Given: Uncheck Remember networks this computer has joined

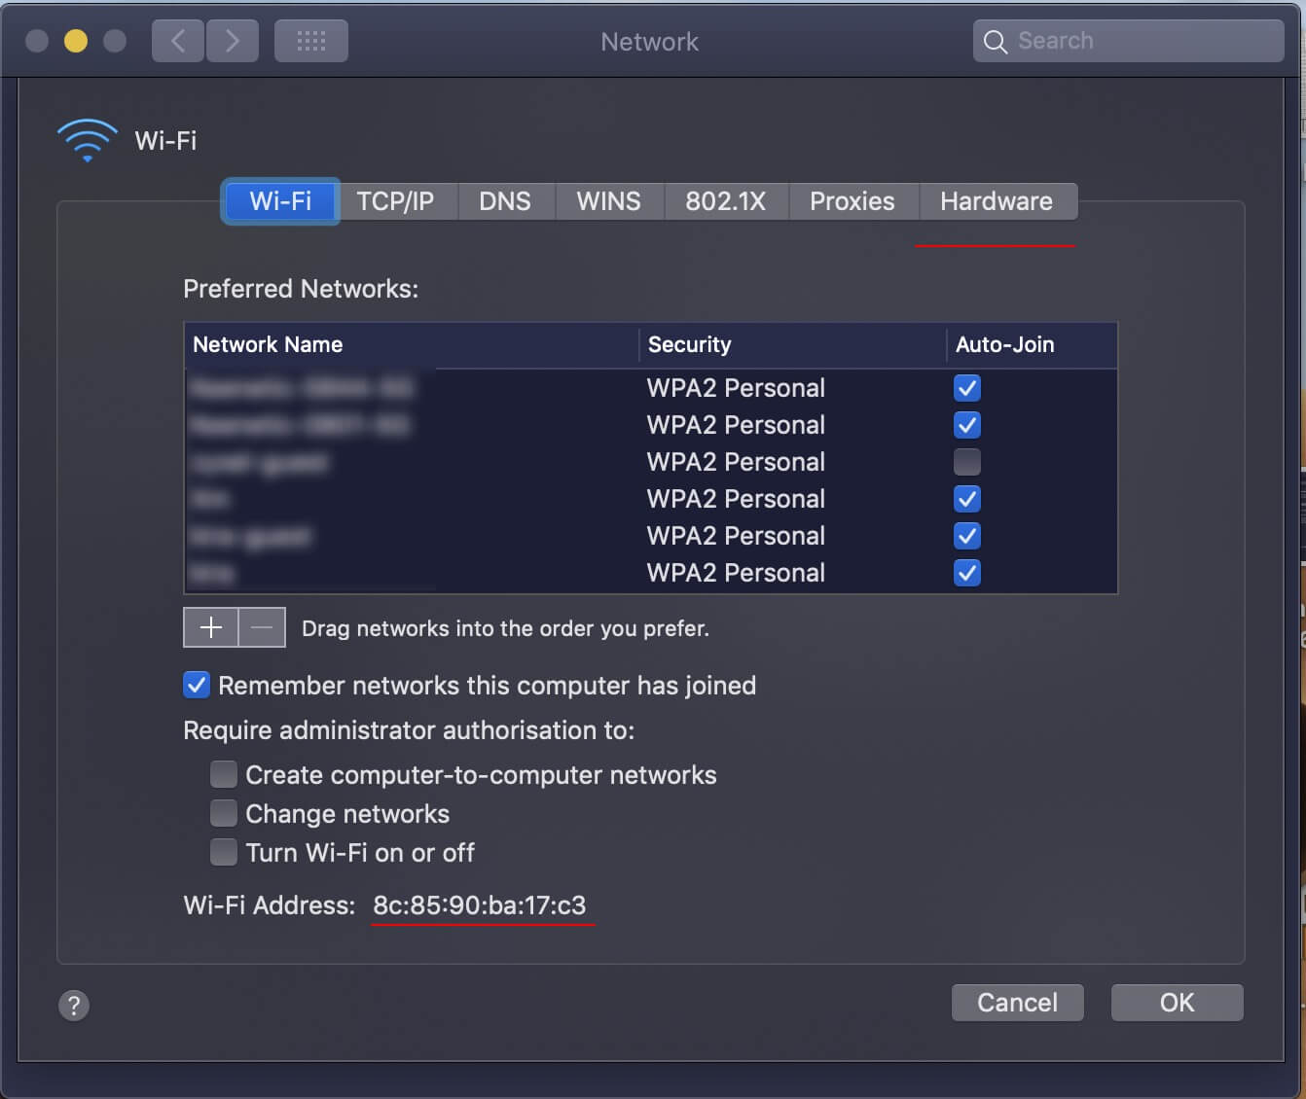Looking at the screenshot, I should point(196,685).
